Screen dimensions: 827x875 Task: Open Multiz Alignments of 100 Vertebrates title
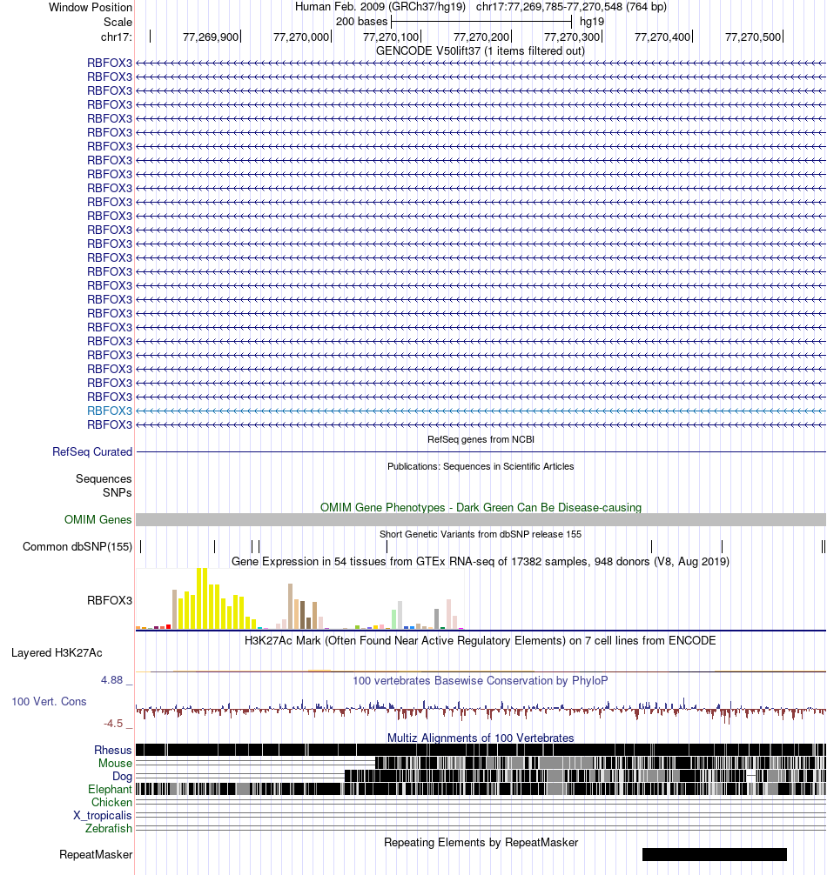click(x=481, y=738)
